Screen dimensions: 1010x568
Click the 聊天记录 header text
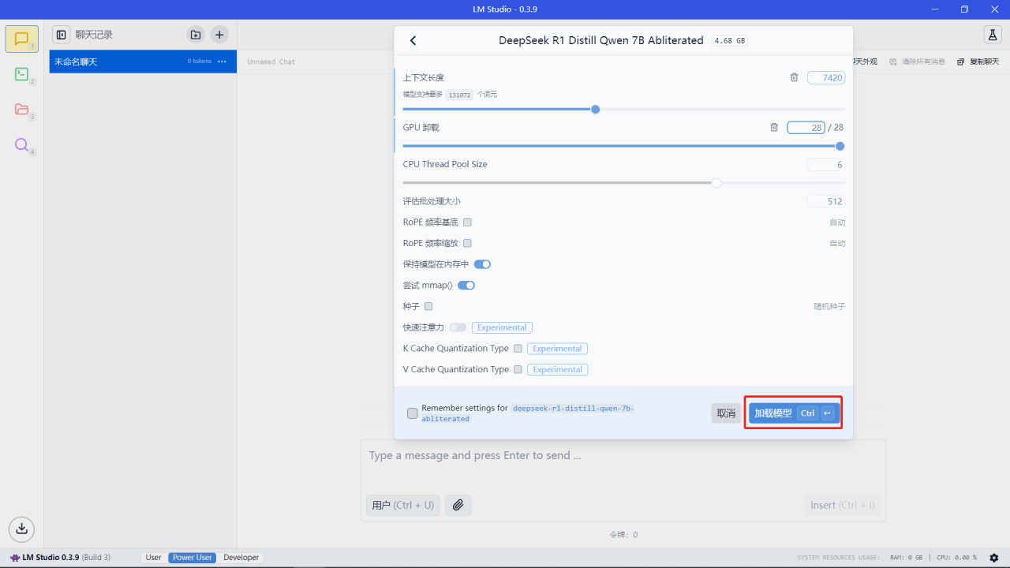94,35
